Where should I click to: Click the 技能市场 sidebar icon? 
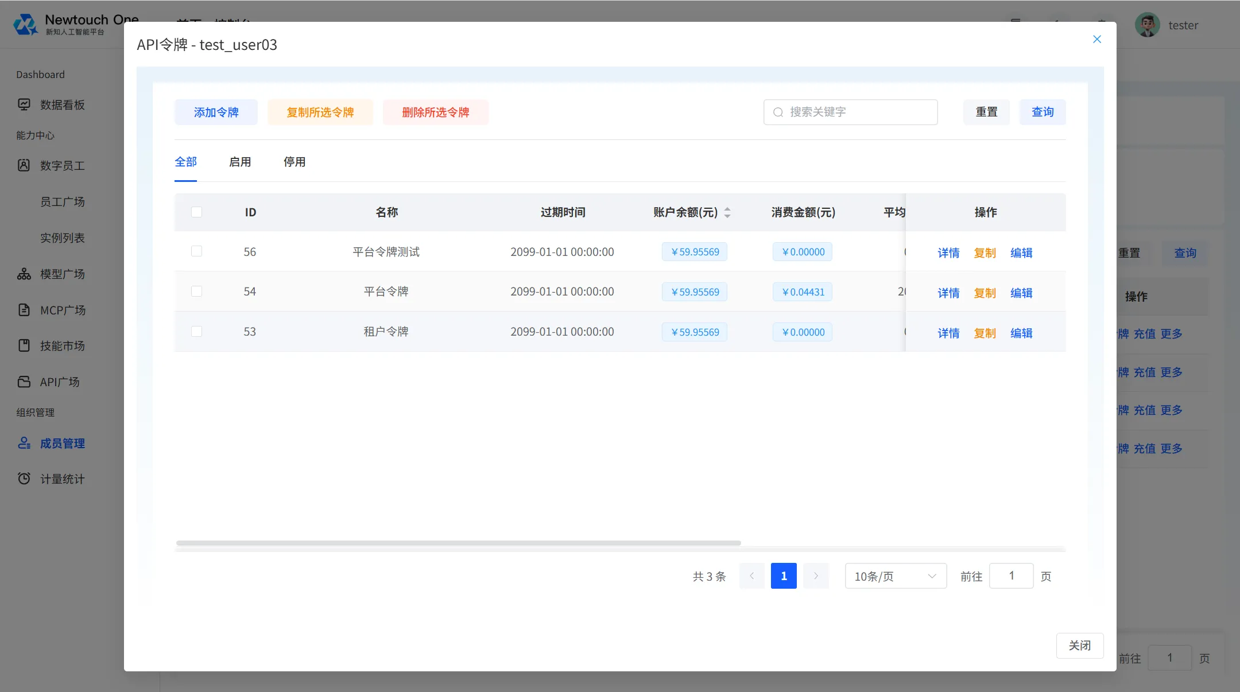point(24,345)
